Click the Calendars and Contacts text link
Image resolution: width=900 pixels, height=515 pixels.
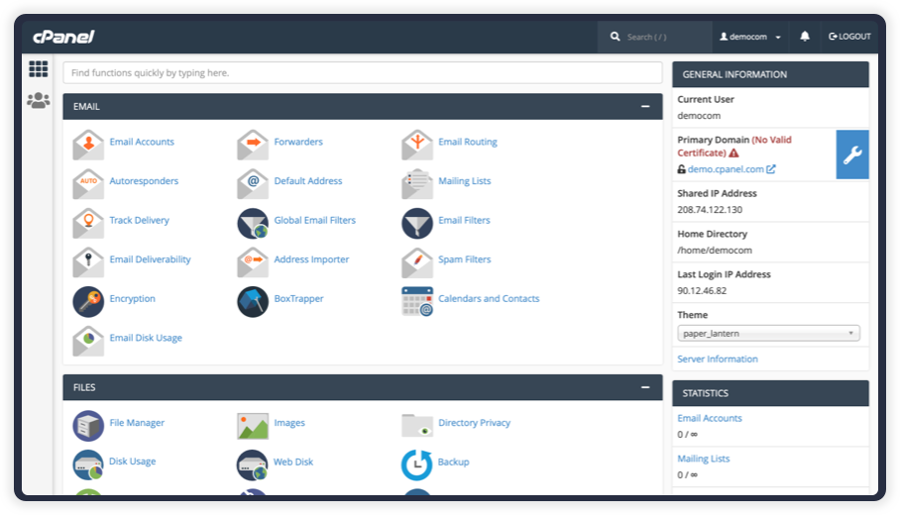pos(489,299)
